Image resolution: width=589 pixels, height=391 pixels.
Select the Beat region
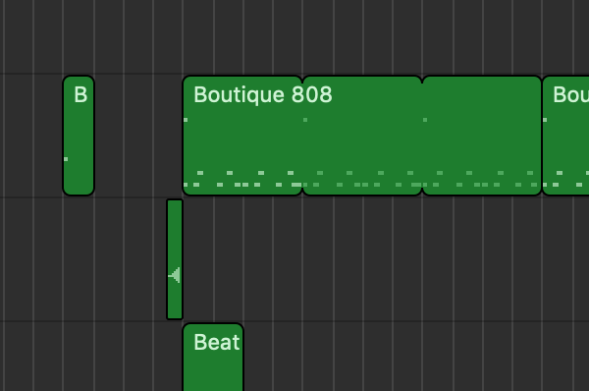click(x=213, y=358)
